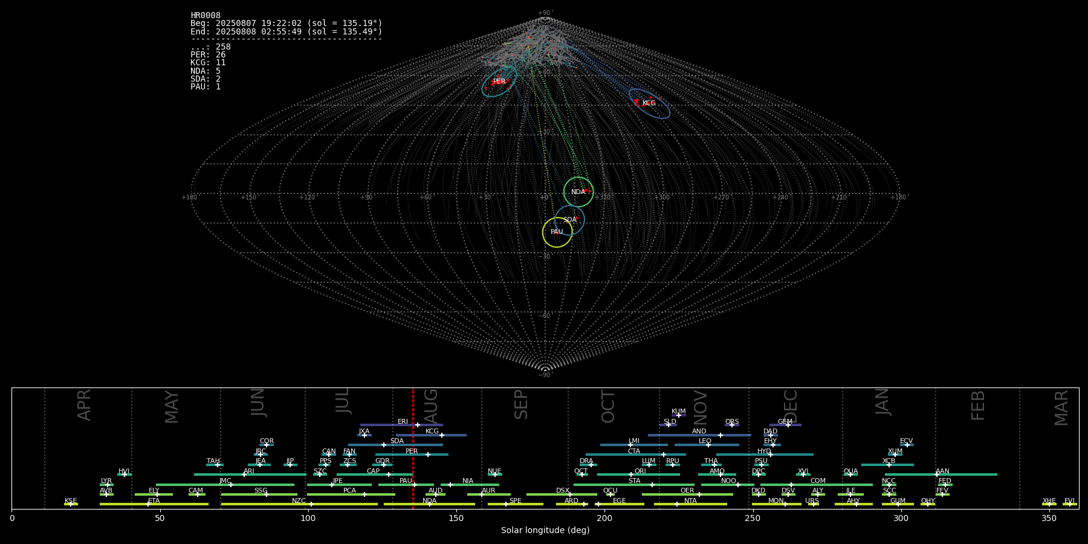Click the KSE shower label in the timeline
The image size is (1088, 544).
point(71,501)
